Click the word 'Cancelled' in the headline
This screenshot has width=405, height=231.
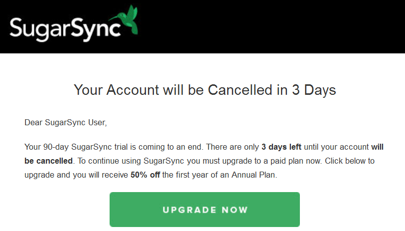click(240, 90)
